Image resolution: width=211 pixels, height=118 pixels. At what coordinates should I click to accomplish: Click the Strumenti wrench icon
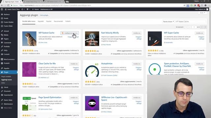(2, 91)
